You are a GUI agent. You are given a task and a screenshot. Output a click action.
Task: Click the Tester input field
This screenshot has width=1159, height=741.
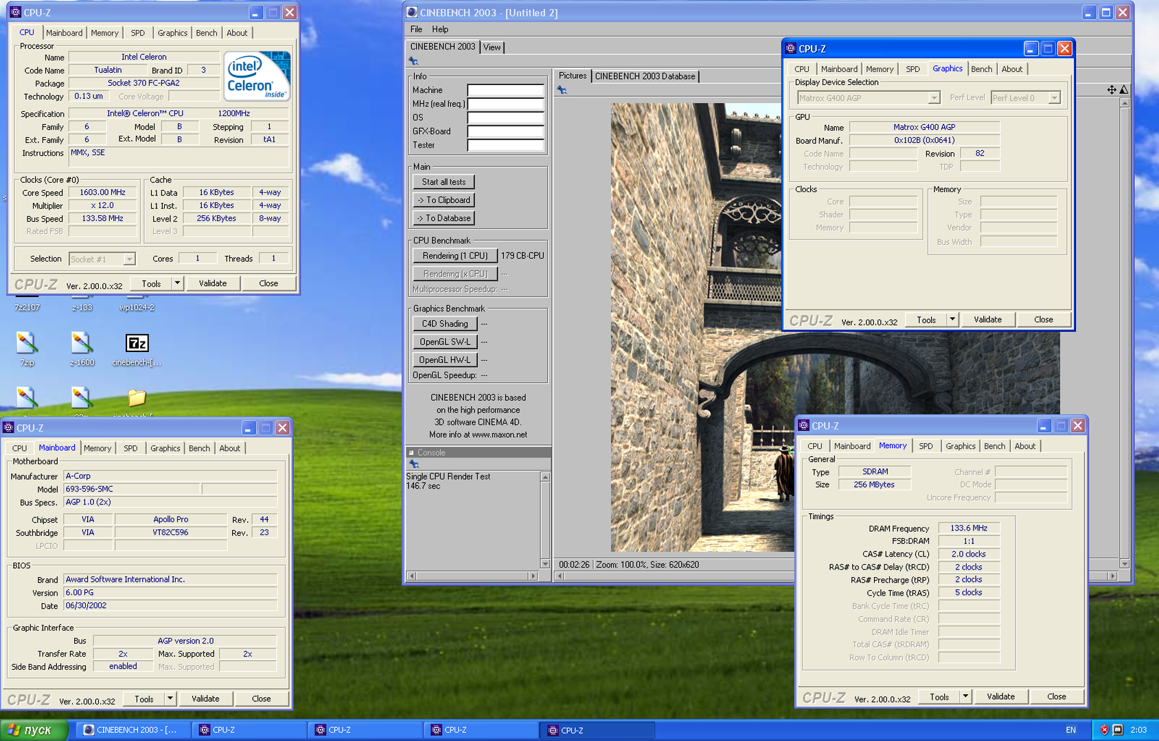505,145
